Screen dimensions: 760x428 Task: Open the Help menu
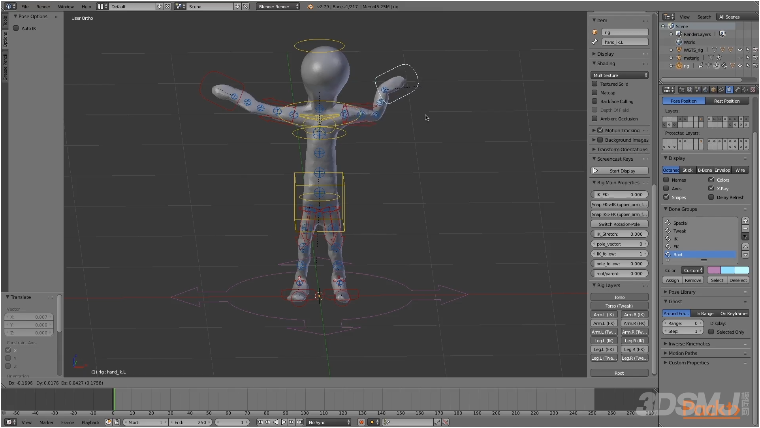(86, 6)
